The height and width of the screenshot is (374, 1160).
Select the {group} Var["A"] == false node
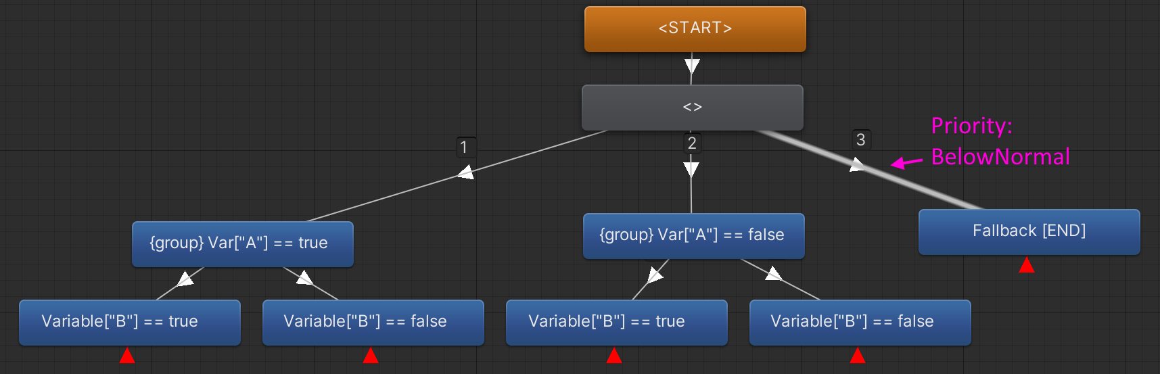coord(694,236)
